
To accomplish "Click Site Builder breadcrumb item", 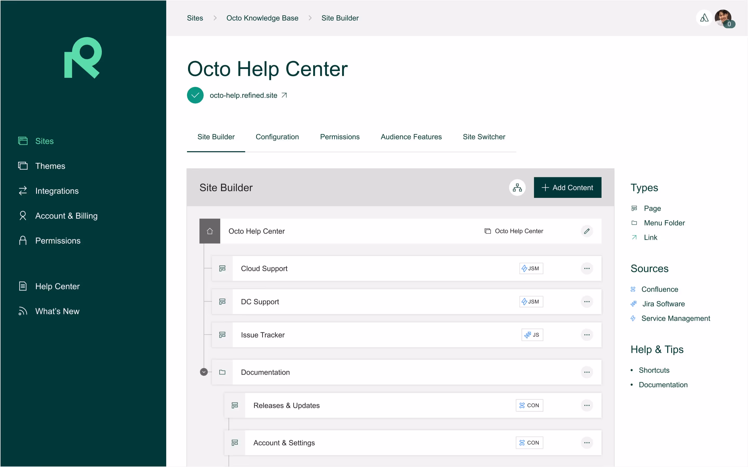I will 340,18.
